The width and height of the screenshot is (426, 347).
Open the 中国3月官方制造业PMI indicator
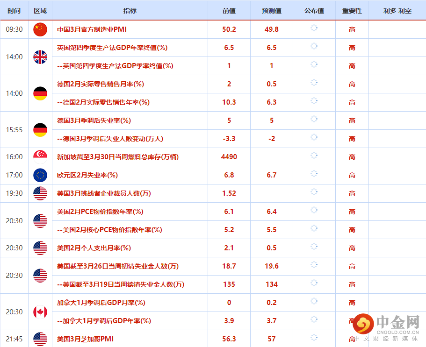92,29
